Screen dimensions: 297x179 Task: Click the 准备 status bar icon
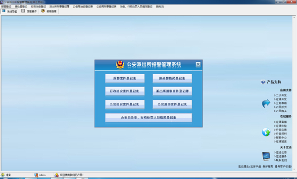point(2,175)
